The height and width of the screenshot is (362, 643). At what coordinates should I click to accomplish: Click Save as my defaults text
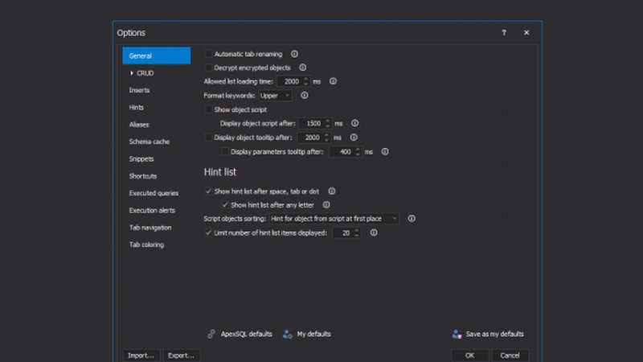(495, 334)
